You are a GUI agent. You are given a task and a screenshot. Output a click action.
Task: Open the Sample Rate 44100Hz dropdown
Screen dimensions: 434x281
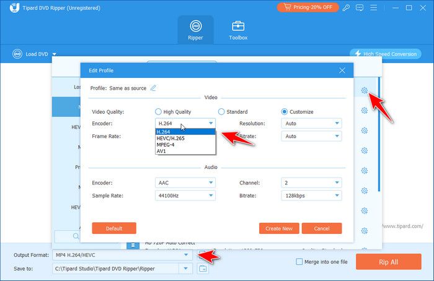pyautogui.click(x=185, y=196)
